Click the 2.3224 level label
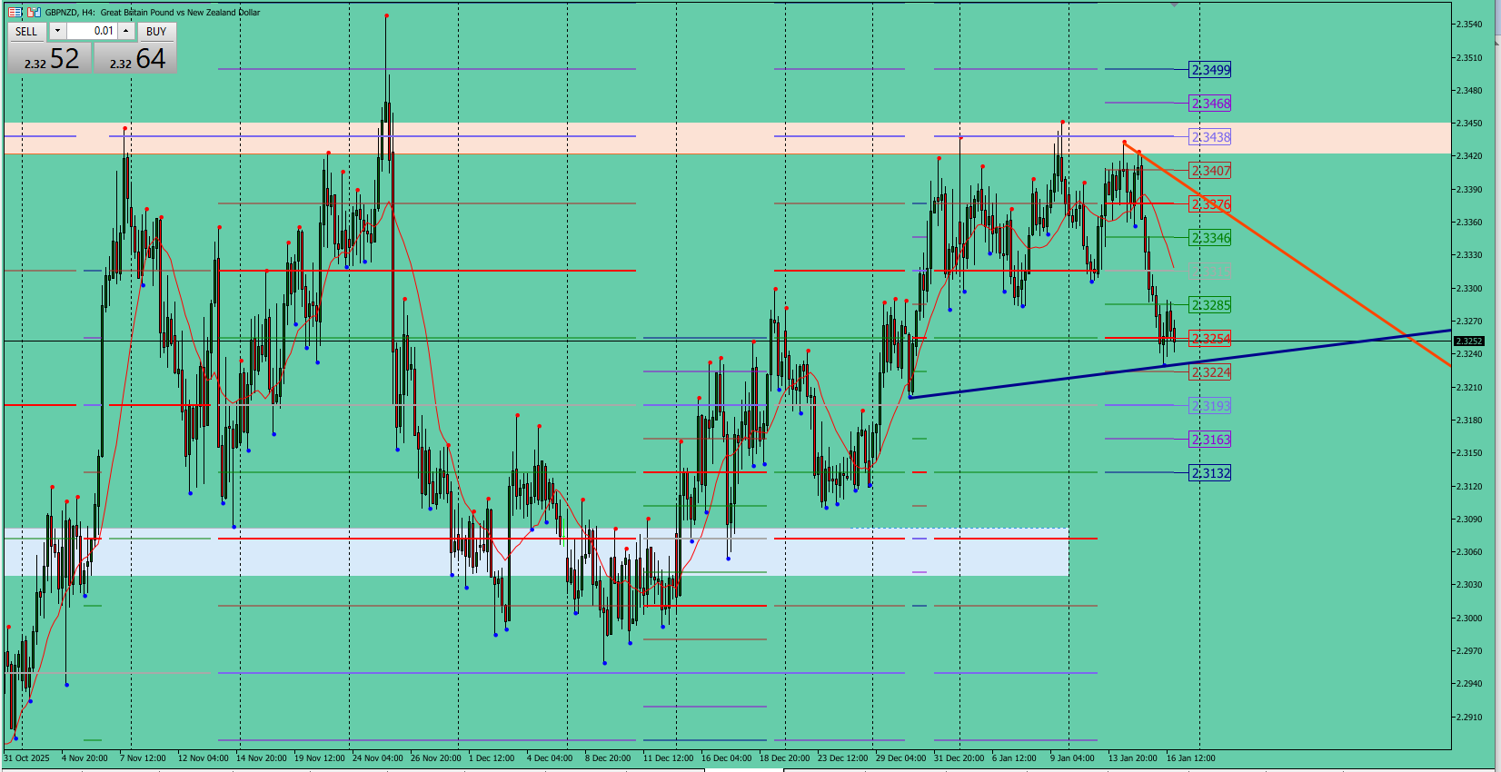The image size is (1501, 772). click(1210, 372)
